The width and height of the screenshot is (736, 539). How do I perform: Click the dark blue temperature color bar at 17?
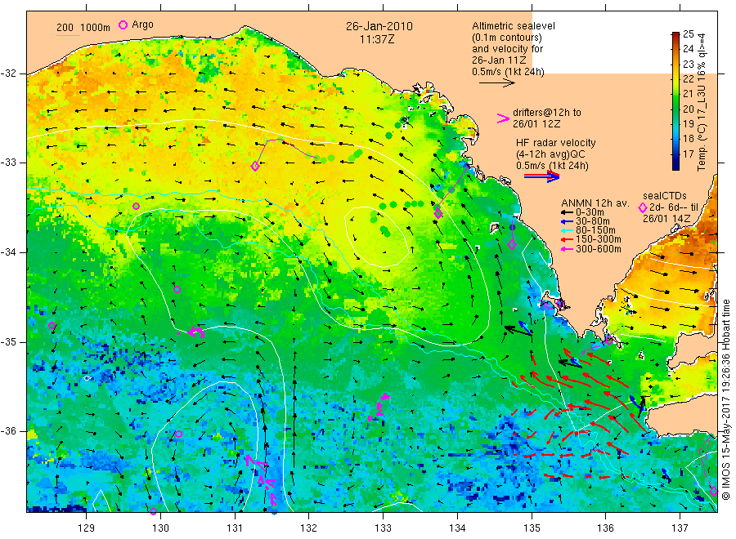[x=675, y=154]
